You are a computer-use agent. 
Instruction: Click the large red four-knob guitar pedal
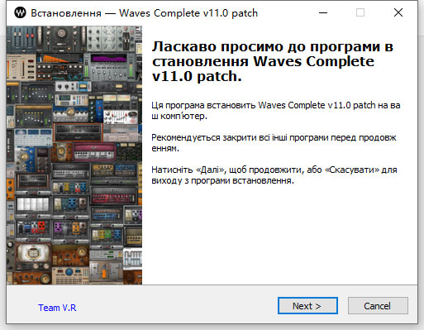[41, 226]
